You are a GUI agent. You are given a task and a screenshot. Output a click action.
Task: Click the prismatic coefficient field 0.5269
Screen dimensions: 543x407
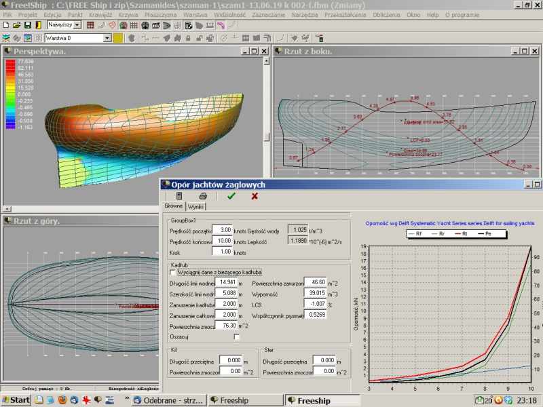click(x=315, y=315)
